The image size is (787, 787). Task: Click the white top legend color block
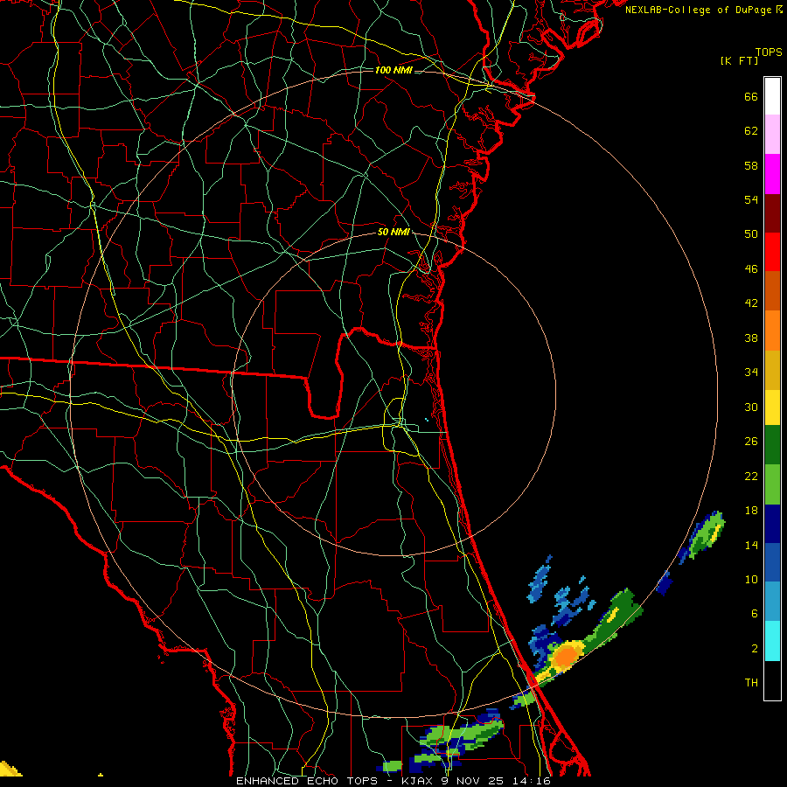coord(772,96)
